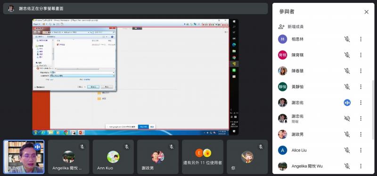Toggle Angelika 閱悅 Wu's mute in participants list
Viewport: 377px width, 176px height.
click(347, 166)
